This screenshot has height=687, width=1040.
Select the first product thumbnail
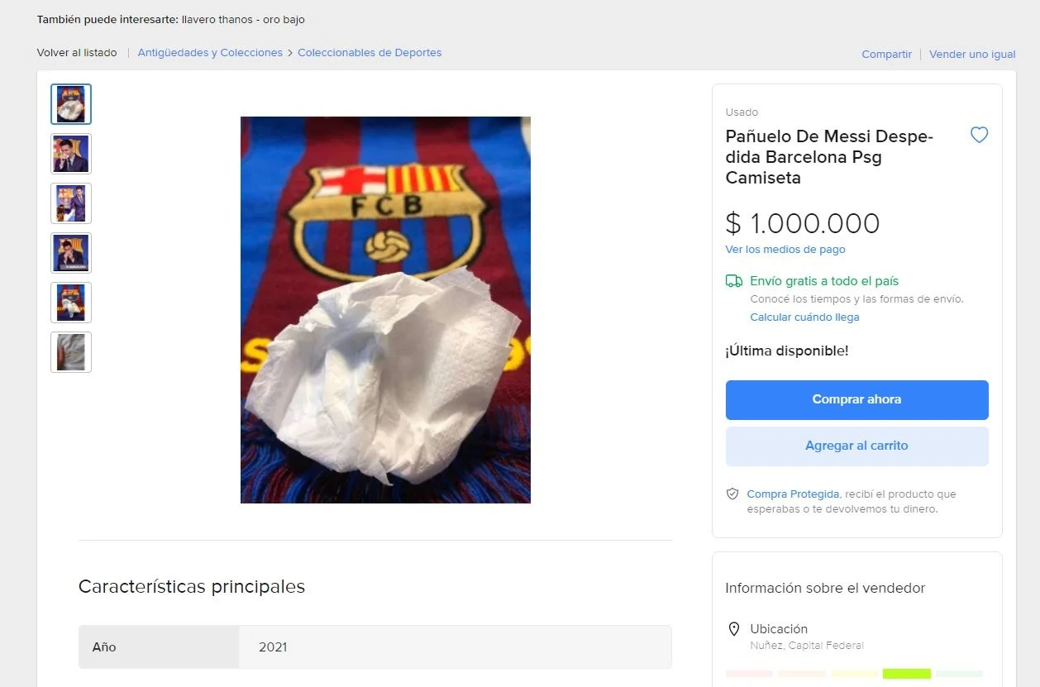[x=70, y=104]
